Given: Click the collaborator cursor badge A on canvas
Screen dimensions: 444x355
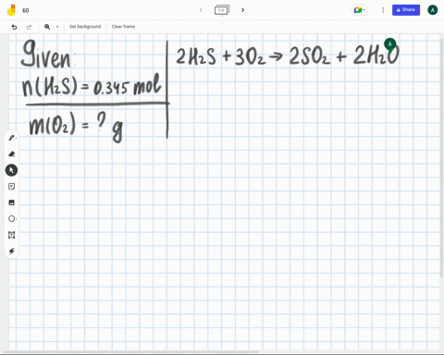Looking at the screenshot, I should 390,44.
